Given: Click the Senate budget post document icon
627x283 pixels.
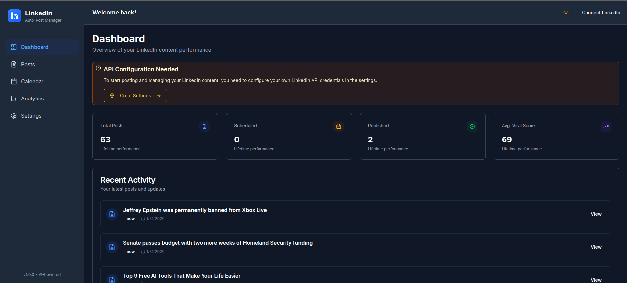Looking at the screenshot, I should (x=112, y=247).
